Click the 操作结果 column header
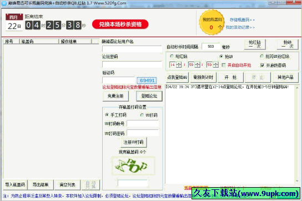The height and width of the screenshot is (201, 302). (x=75, y=42)
